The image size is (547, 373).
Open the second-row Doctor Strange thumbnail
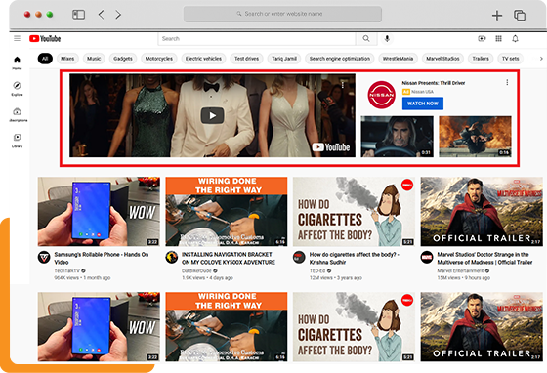click(x=482, y=327)
